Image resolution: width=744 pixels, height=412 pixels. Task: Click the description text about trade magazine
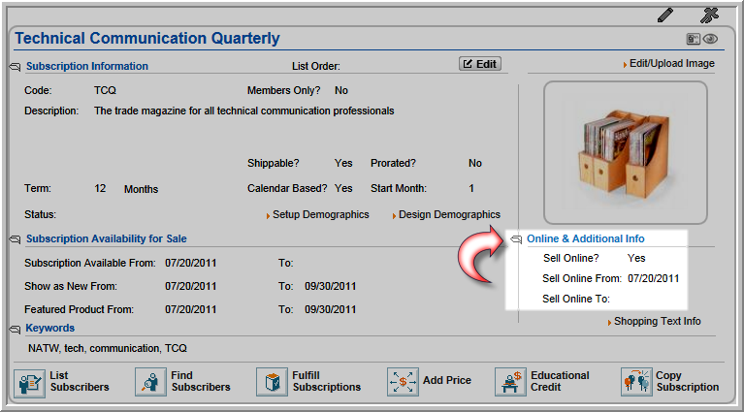point(243,111)
